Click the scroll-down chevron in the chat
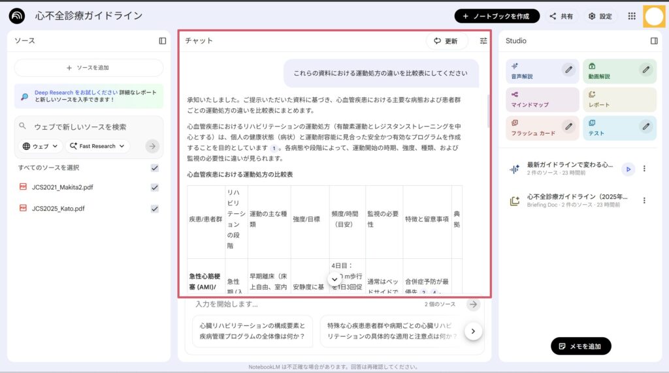669x373 pixels. tap(334, 279)
